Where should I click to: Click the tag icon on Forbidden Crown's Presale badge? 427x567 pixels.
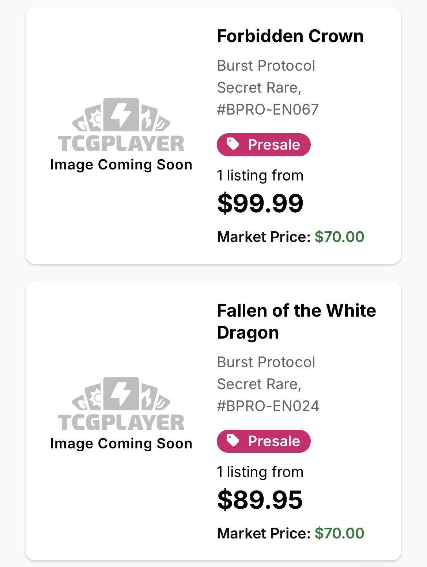(233, 144)
